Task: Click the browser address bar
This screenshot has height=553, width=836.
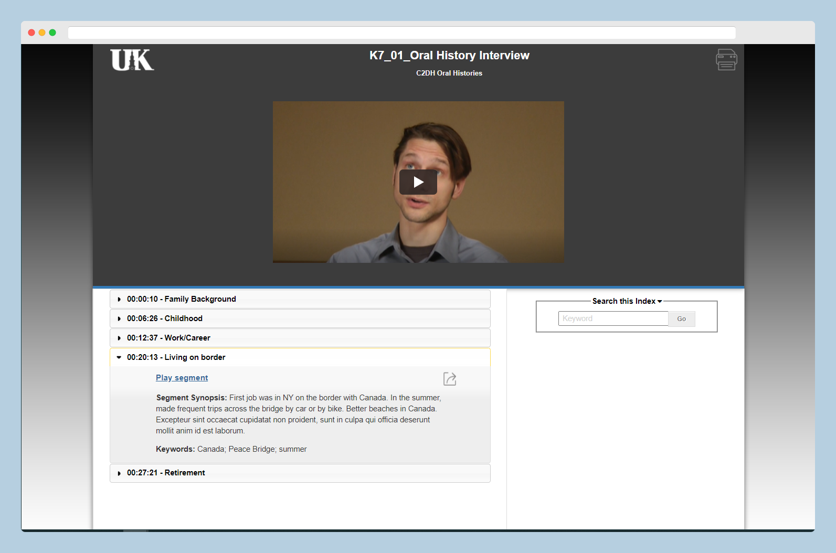Action: [x=401, y=33]
